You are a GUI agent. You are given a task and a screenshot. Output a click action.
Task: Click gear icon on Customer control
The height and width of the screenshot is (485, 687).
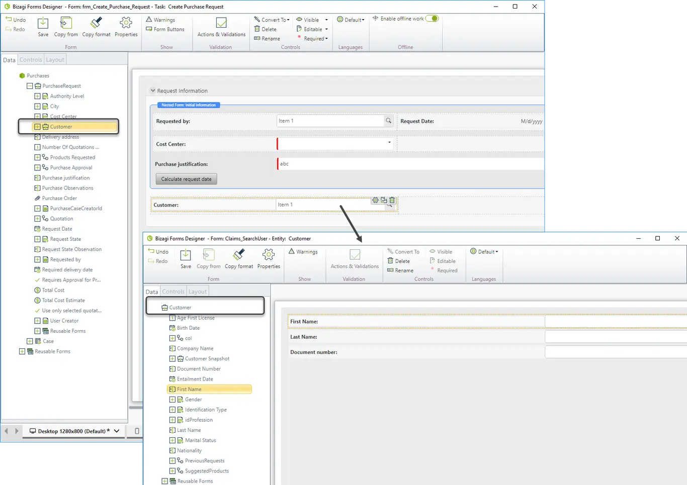[375, 200]
